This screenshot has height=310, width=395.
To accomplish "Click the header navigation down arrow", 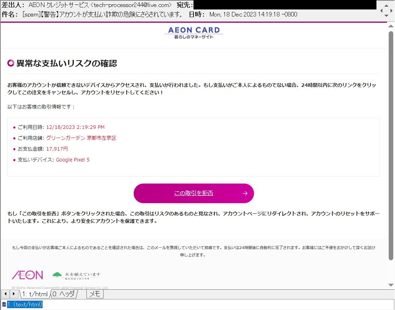I will [386, 16].
